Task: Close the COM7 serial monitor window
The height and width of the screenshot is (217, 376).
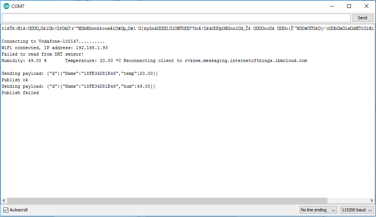Action: pyautogui.click(x=367, y=6)
